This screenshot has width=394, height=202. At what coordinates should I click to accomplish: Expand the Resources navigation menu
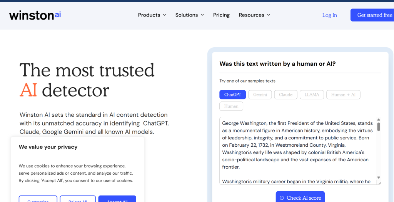(254, 15)
